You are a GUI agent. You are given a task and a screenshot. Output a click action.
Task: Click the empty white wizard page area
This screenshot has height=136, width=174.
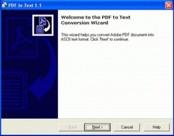[115, 80]
